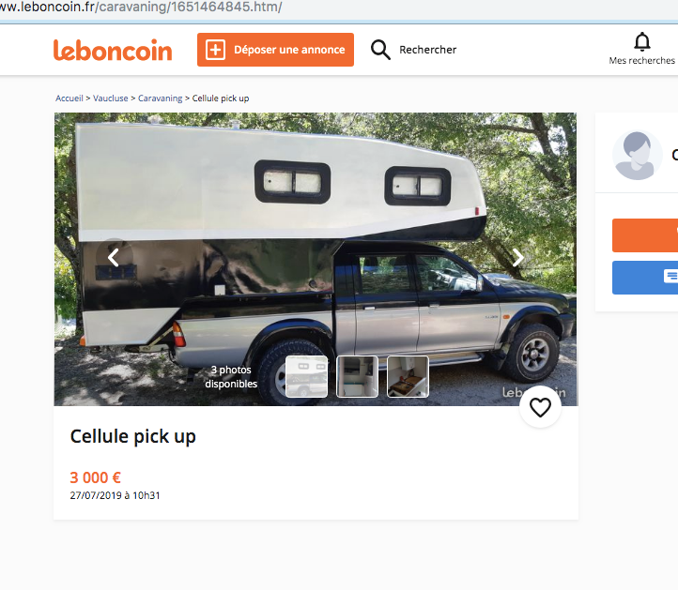Select the second photo thumbnail

click(x=357, y=376)
